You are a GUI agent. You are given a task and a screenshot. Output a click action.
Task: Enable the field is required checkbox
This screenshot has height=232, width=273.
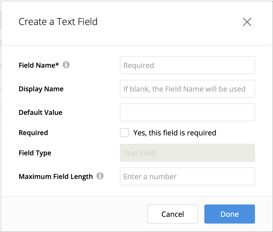pos(124,133)
